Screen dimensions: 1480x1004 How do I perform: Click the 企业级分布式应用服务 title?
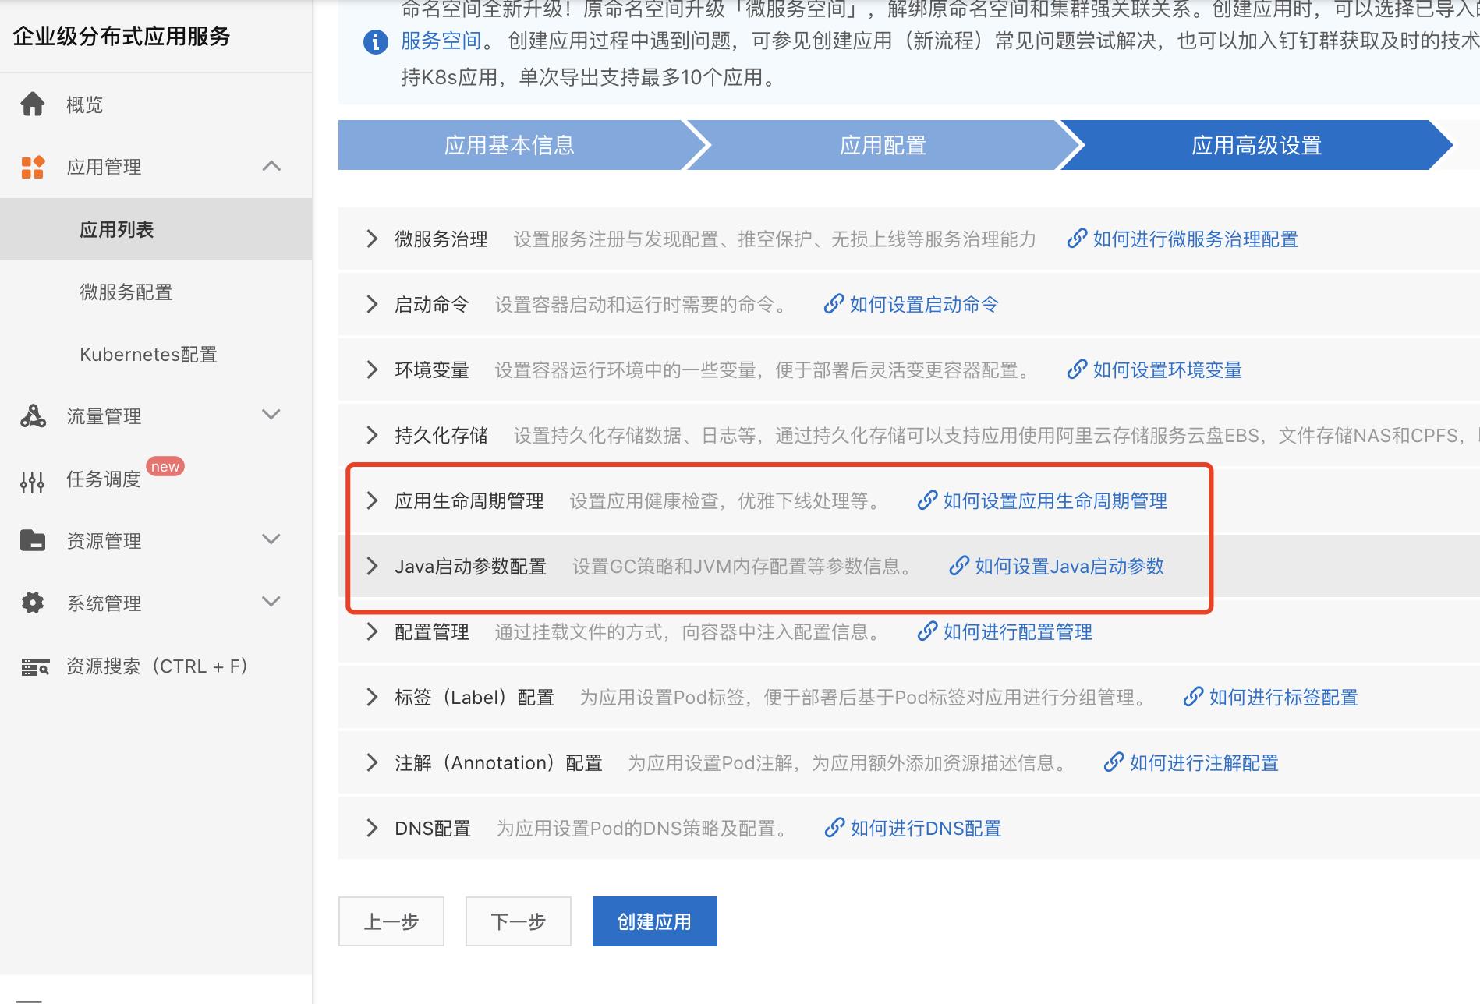pyautogui.click(x=122, y=36)
